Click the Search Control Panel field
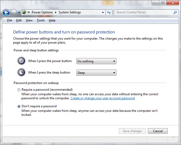This screenshot has height=145, width=181. (x=144, y=12)
